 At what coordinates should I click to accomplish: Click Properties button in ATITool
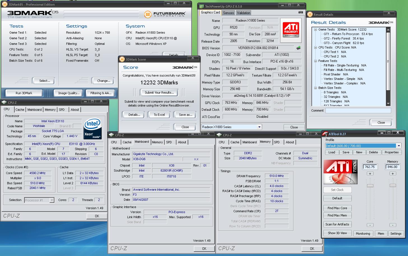391,152
